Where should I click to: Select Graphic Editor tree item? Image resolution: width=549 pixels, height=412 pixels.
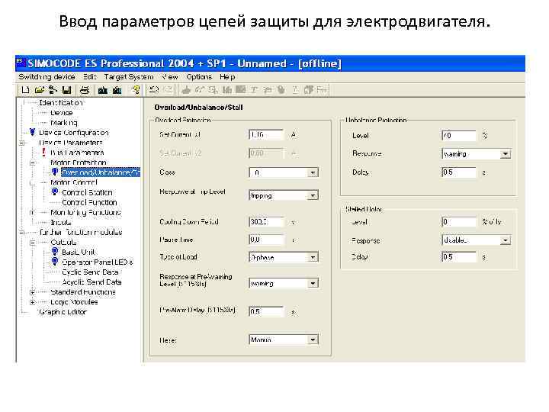coord(63,312)
